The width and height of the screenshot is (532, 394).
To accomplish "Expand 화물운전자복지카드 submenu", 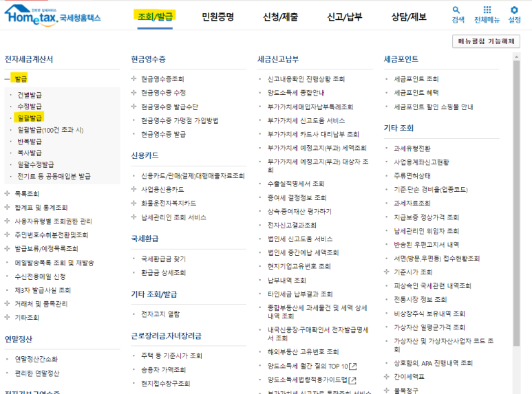I will (134, 203).
